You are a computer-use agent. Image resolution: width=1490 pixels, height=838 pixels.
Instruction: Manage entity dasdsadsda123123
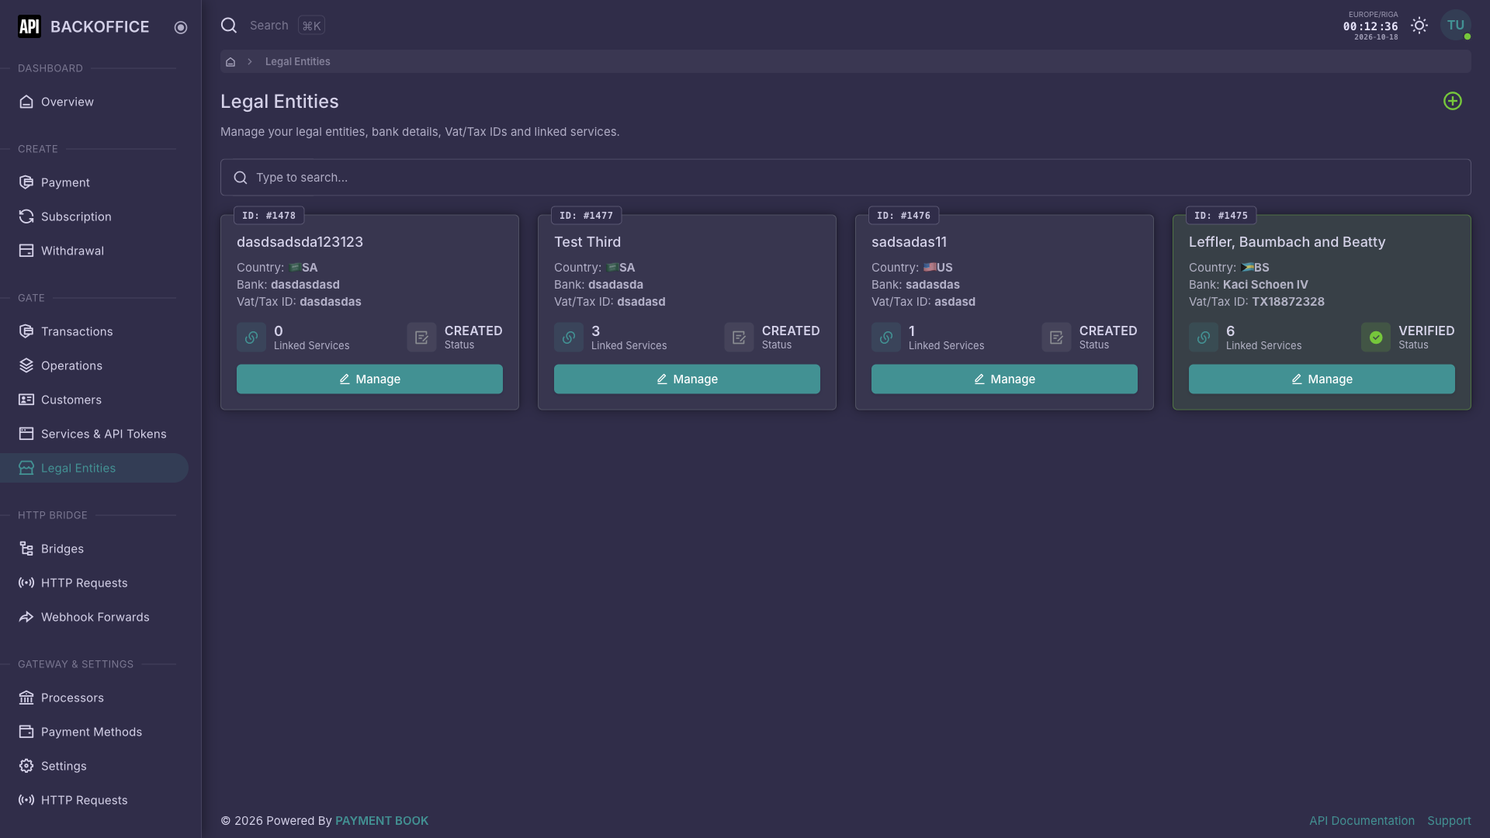[x=369, y=379]
